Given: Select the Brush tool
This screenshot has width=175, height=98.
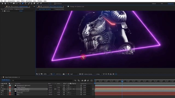Looking at the screenshot, I should 29,4.
